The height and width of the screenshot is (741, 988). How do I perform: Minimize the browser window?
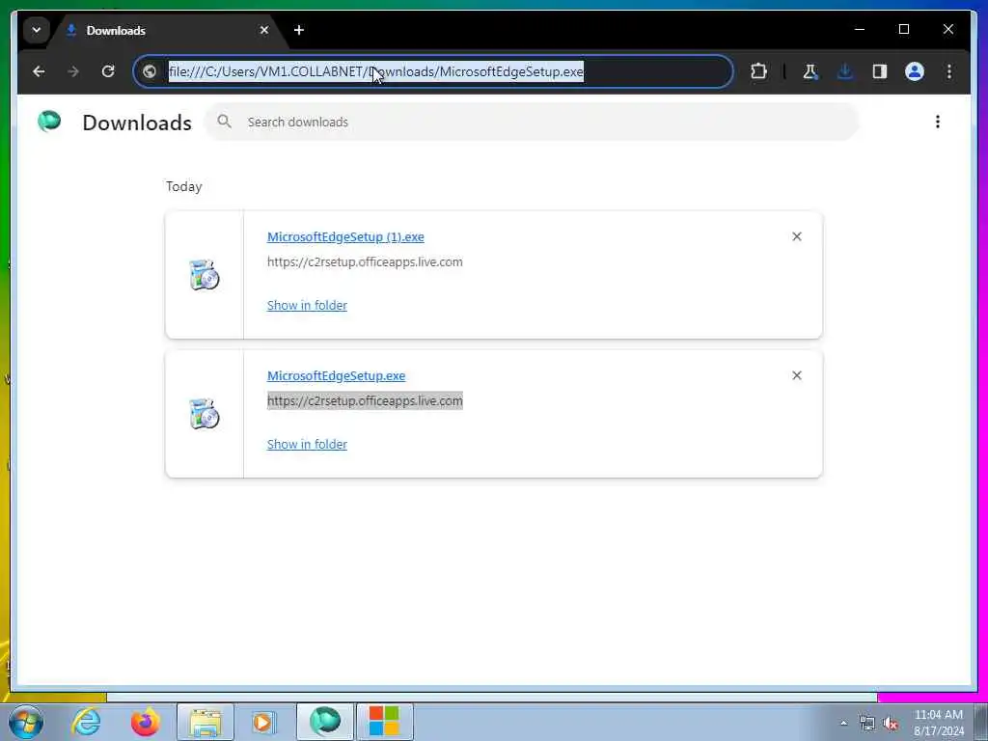point(860,30)
